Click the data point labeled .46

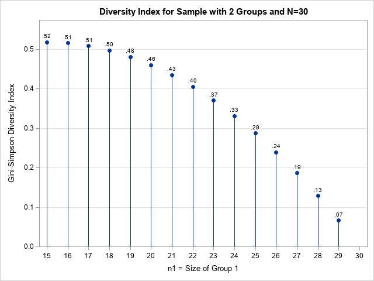tap(151, 66)
